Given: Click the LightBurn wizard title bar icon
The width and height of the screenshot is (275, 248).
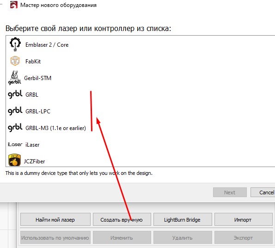Looking at the screenshot, I should pos(14,5).
